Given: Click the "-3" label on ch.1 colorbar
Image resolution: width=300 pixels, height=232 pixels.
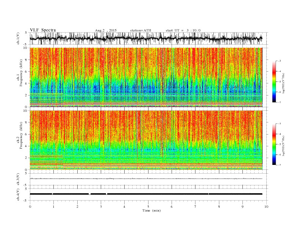Looking at the screenshot, I should coord(280,61).
